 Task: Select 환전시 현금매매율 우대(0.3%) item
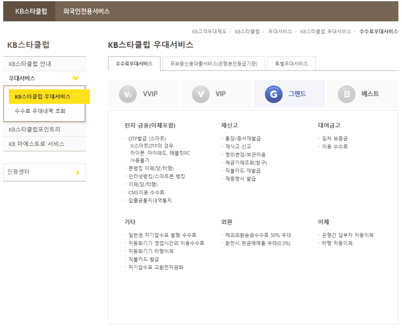click(258, 243)
